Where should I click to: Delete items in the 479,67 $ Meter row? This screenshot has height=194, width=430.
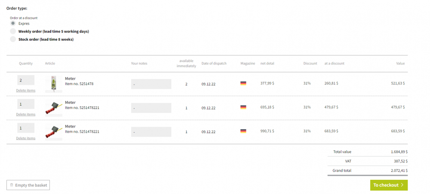click(26, 115)
